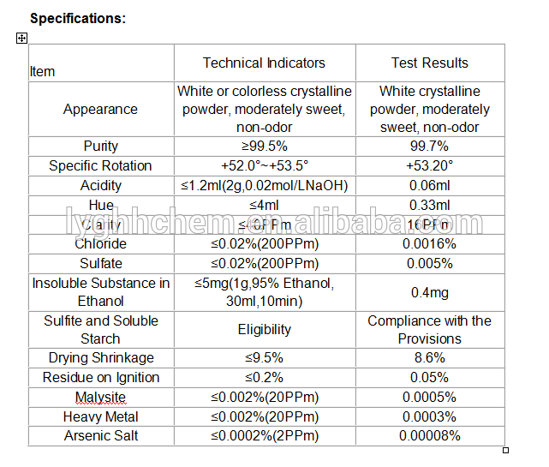
Task: Select the Drying Shrinkage result 8.6%
Action: click(430, 357)
